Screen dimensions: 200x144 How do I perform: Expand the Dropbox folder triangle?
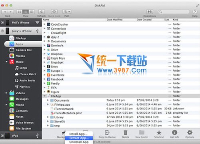tap(44, 54)
